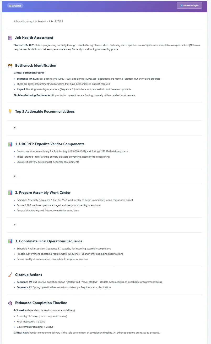Image resolution: width=211 pixels, height=344 pixels.
Task: Click the URGENT: Expedite Vendor Components heading
Action: (50, 144)
